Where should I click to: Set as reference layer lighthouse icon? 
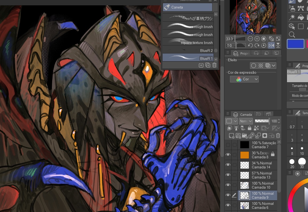(236, 128)
